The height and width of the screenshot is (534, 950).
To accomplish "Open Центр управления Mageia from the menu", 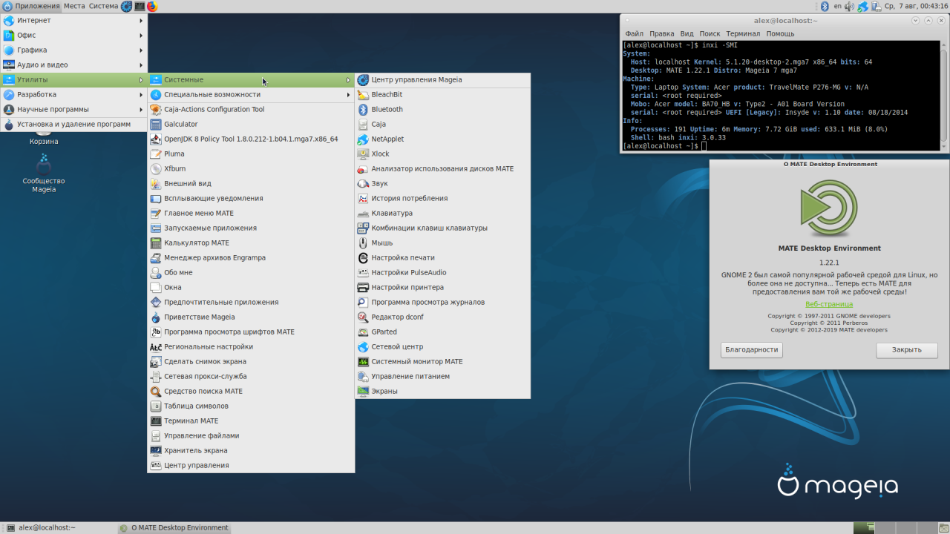I will point(443,79).
